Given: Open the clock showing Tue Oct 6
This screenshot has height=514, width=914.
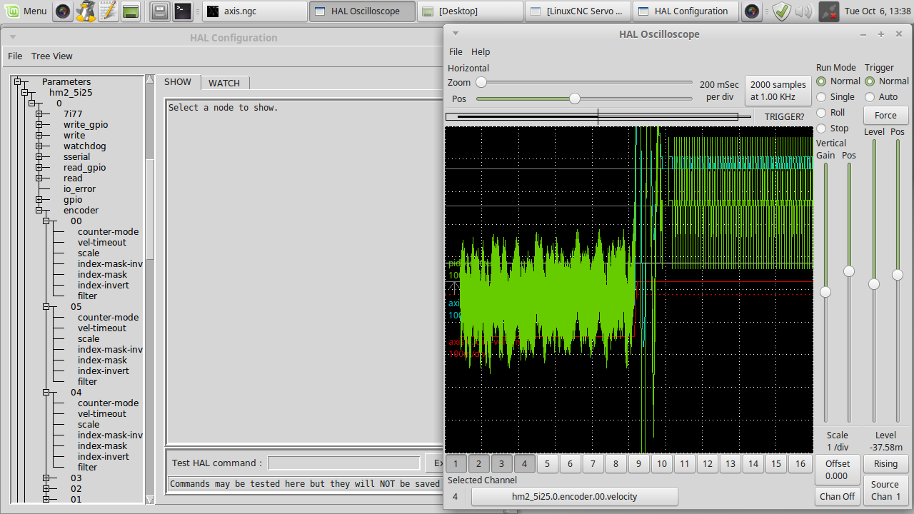Looking at the screenshot, I should point(878,11).
